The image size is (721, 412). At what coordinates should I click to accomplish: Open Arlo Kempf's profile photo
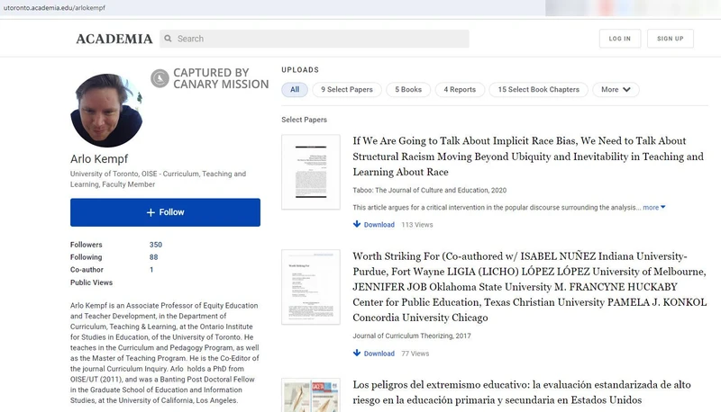click(106, 111)
